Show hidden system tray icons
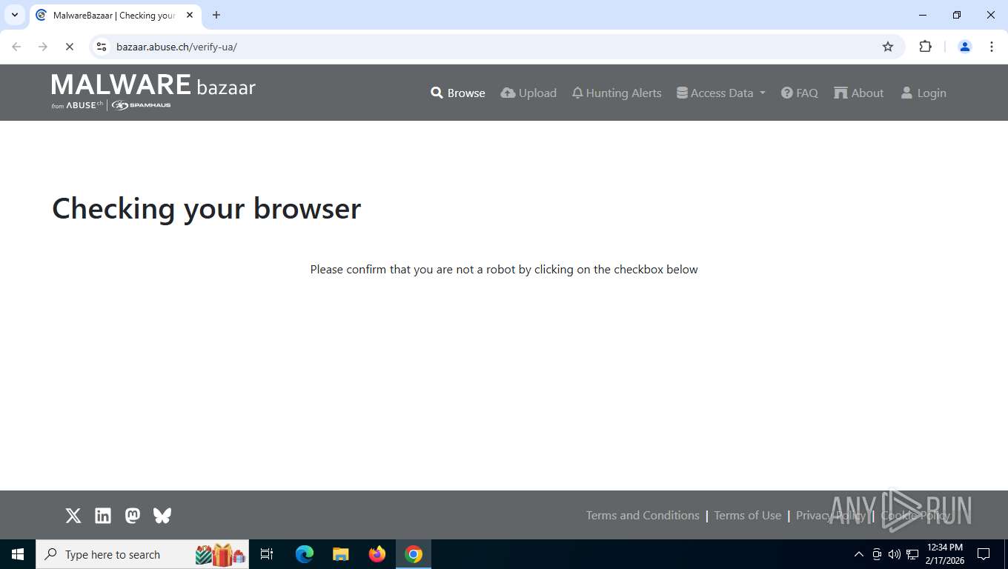This screenshot has height=569, width=1008. coord(859,554)
